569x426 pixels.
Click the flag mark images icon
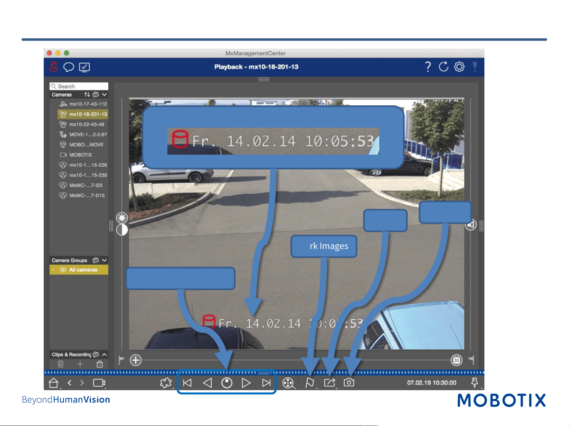[x=310, y=383]
